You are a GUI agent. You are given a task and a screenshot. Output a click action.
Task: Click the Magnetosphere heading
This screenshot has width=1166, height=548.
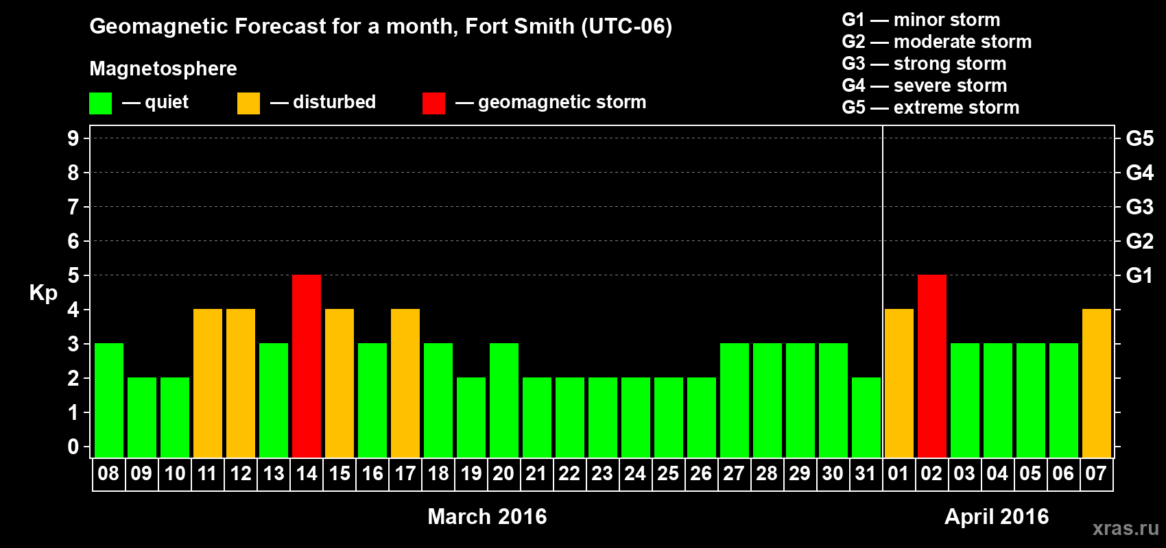coord(163,69)
